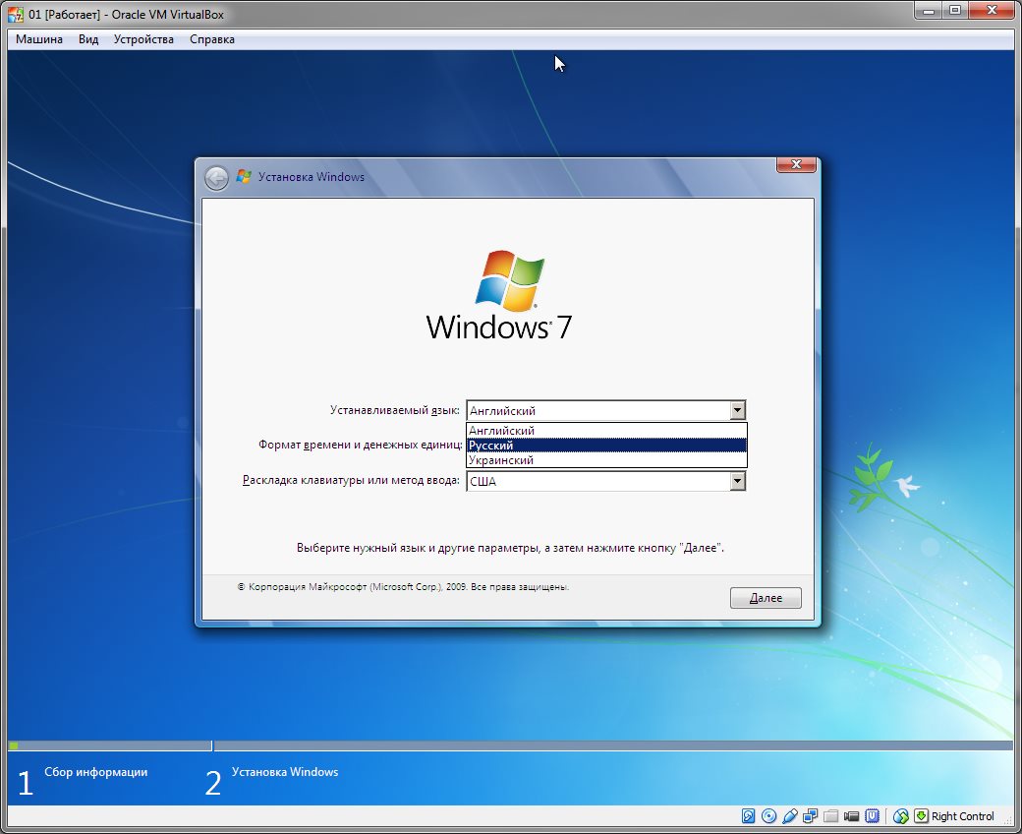The height and width of the screenshot is (834, 1022).
Task: Expand the keyboard layout dropdown showing США
Action: 737,482
